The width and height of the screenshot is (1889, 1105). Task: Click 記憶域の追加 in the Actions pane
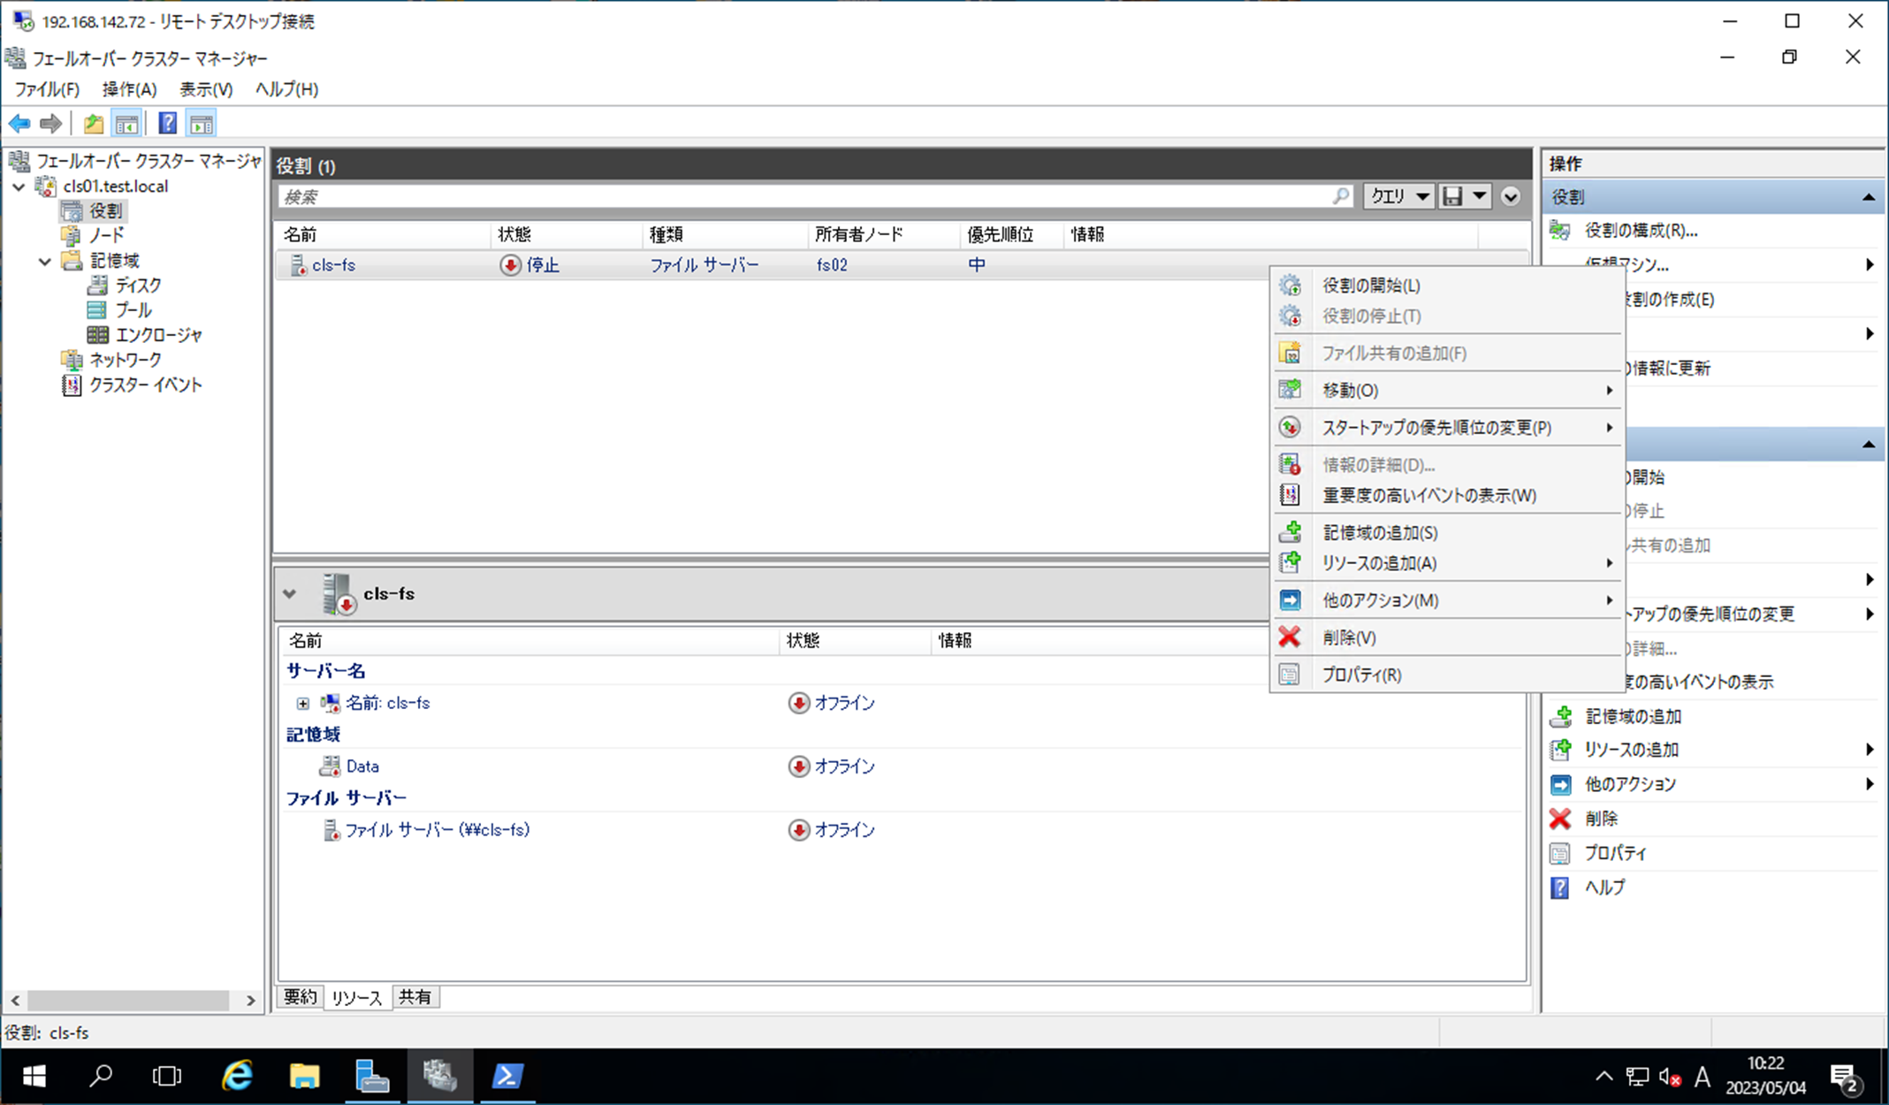(1632, 716)
